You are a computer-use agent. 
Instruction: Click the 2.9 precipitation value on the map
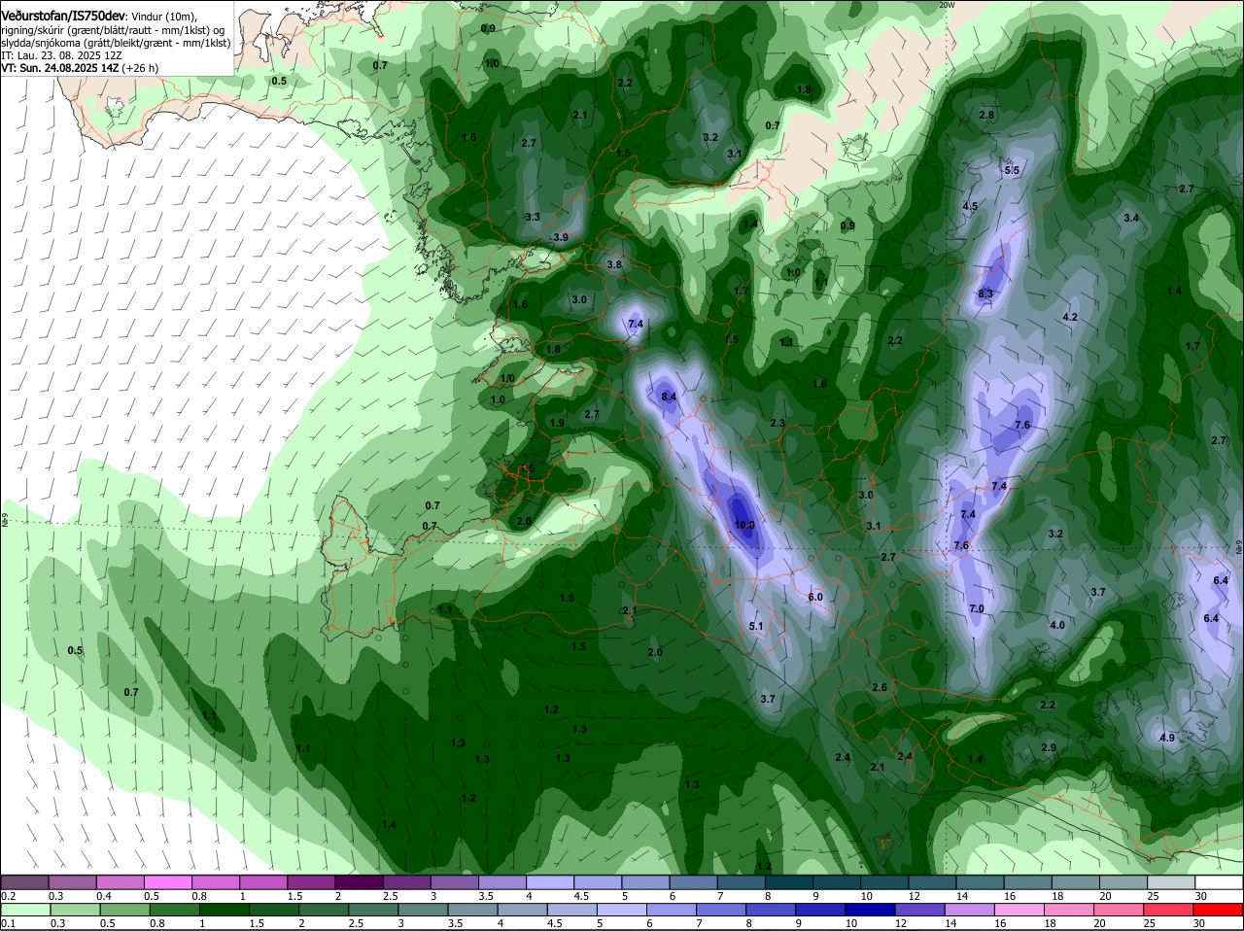(1049, 747)
